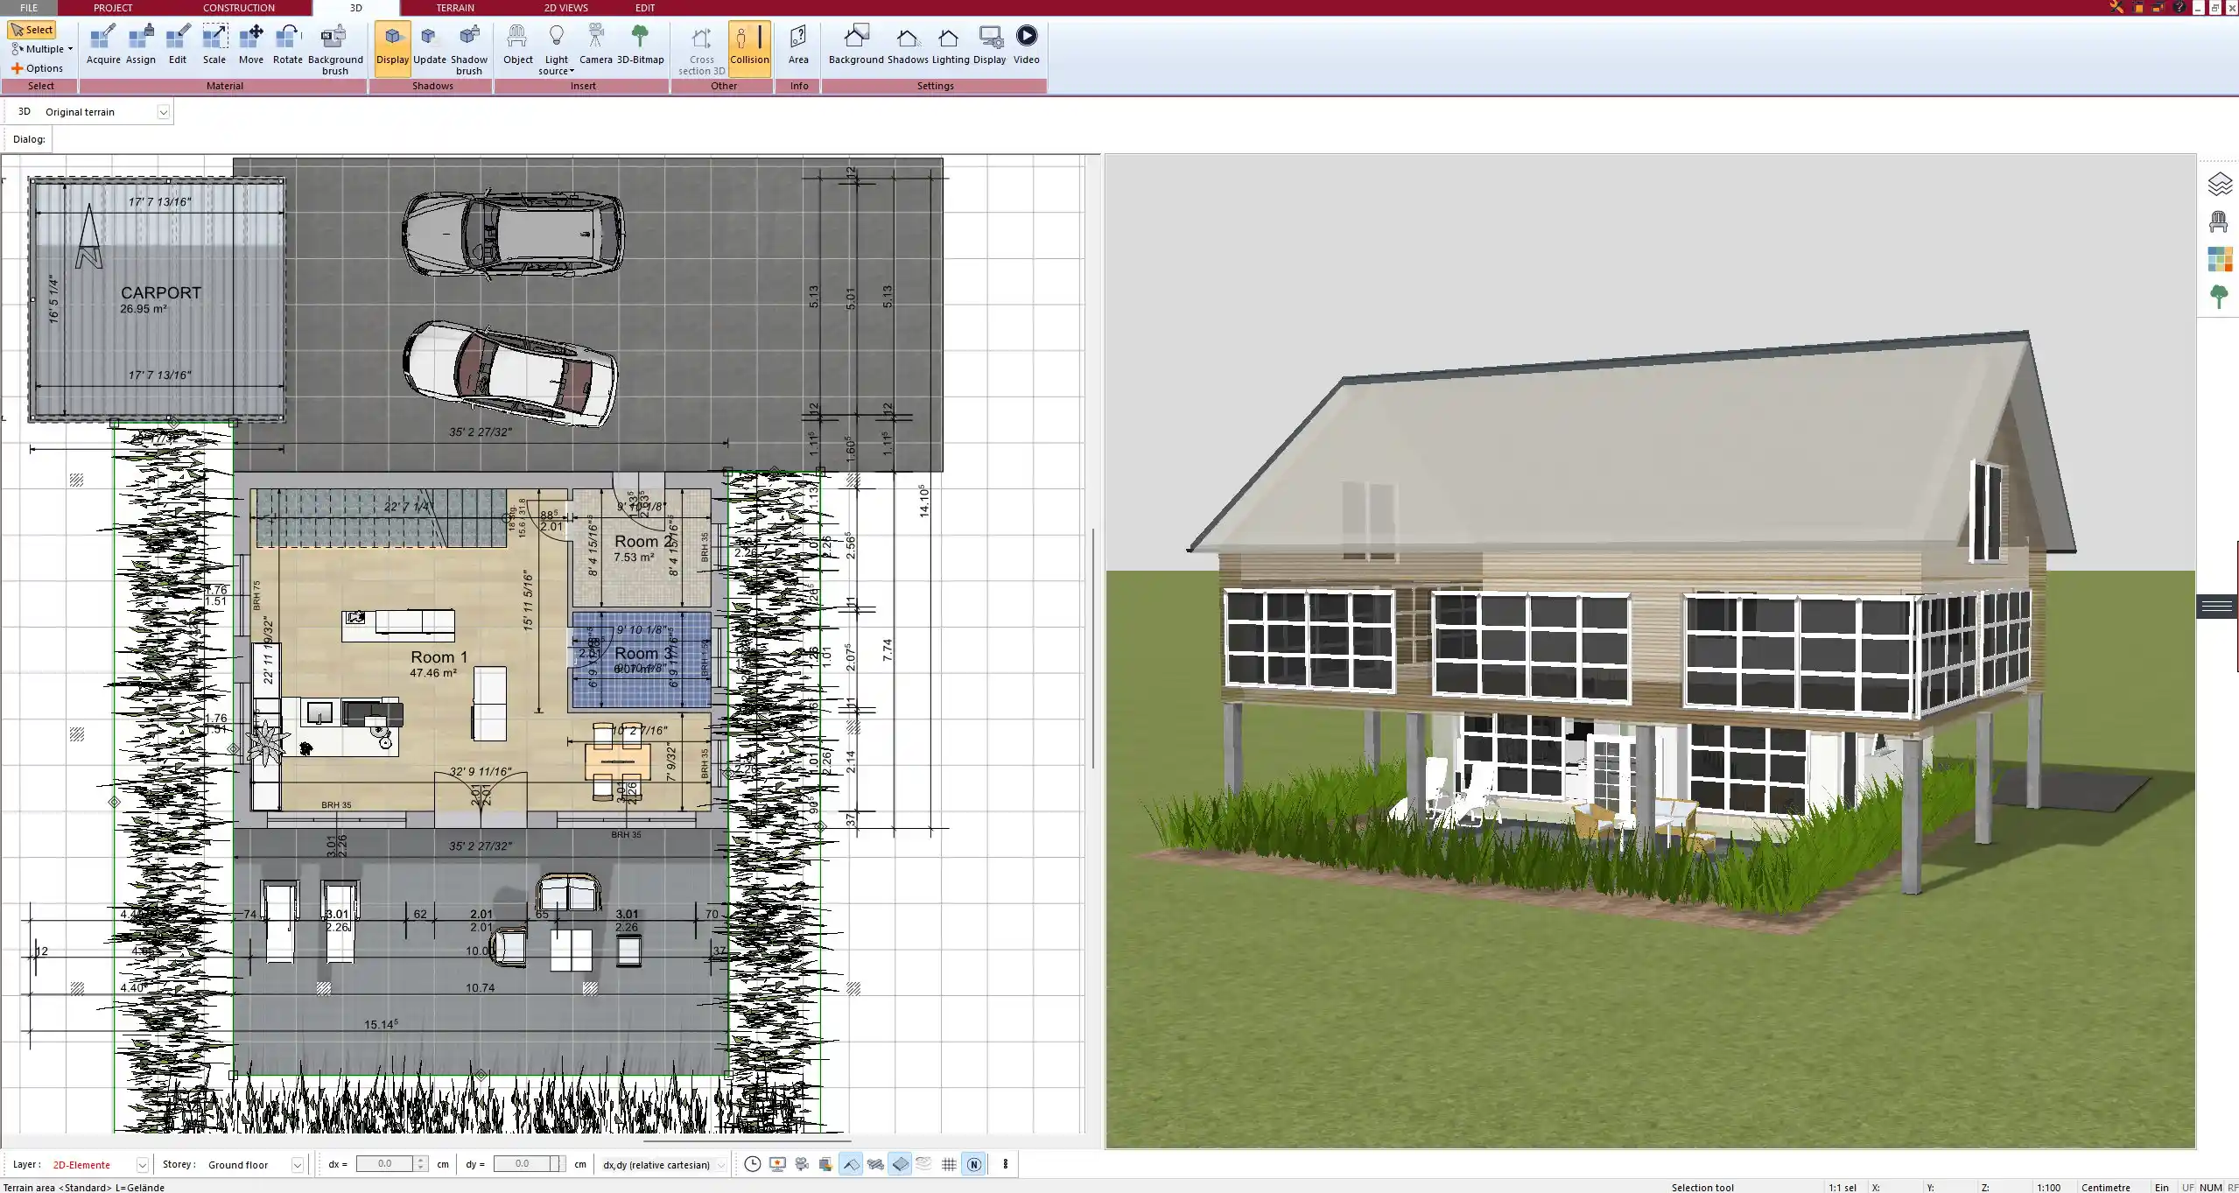Toggle the shadows Display button

pyautogui.click(x=392, y=48)
